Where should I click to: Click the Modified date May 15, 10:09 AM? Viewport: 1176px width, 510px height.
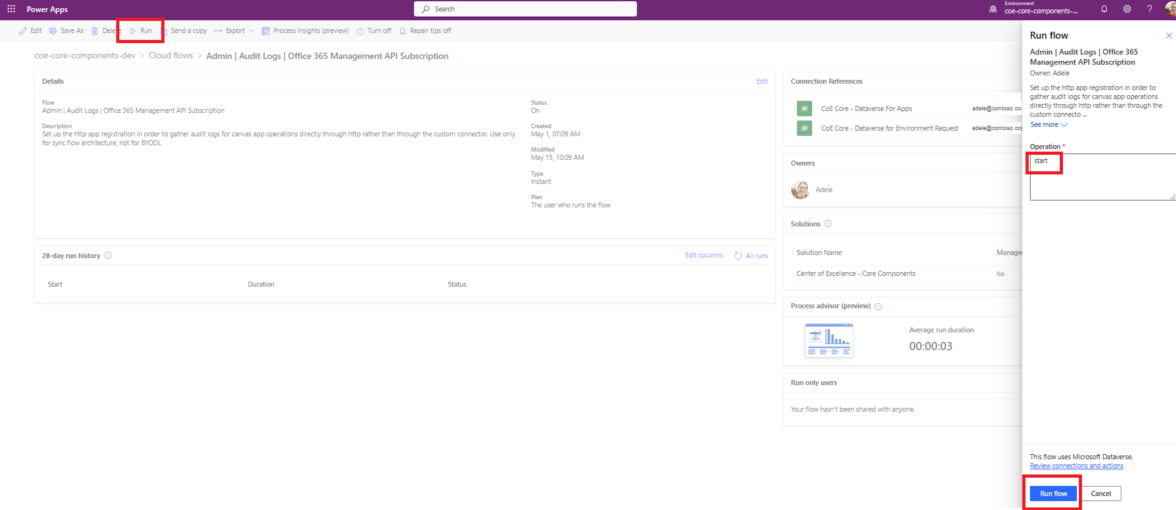click(558, 157)
